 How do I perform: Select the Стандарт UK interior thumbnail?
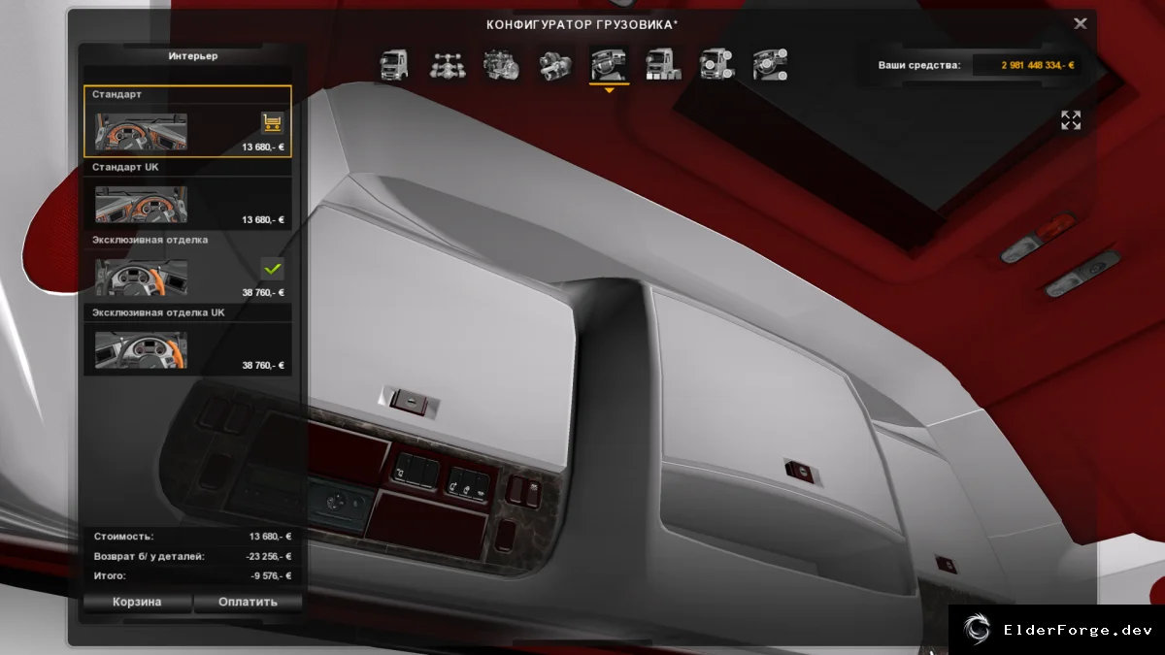tap(142, 204)
